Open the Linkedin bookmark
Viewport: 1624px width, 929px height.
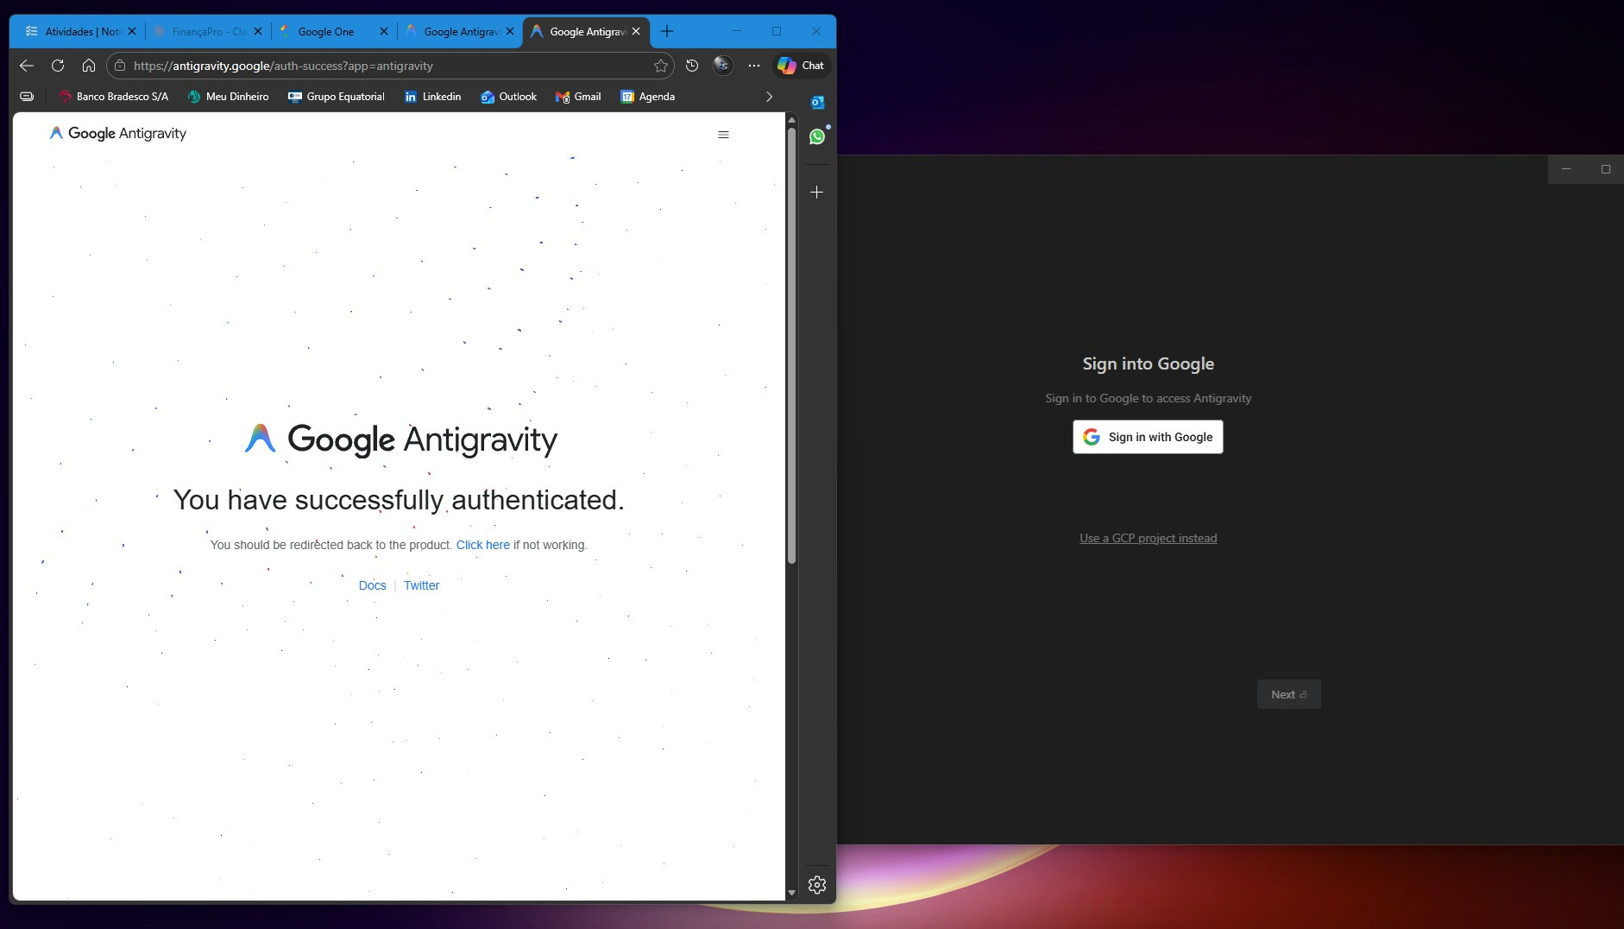pyautogui.click(x=432, y=97)
